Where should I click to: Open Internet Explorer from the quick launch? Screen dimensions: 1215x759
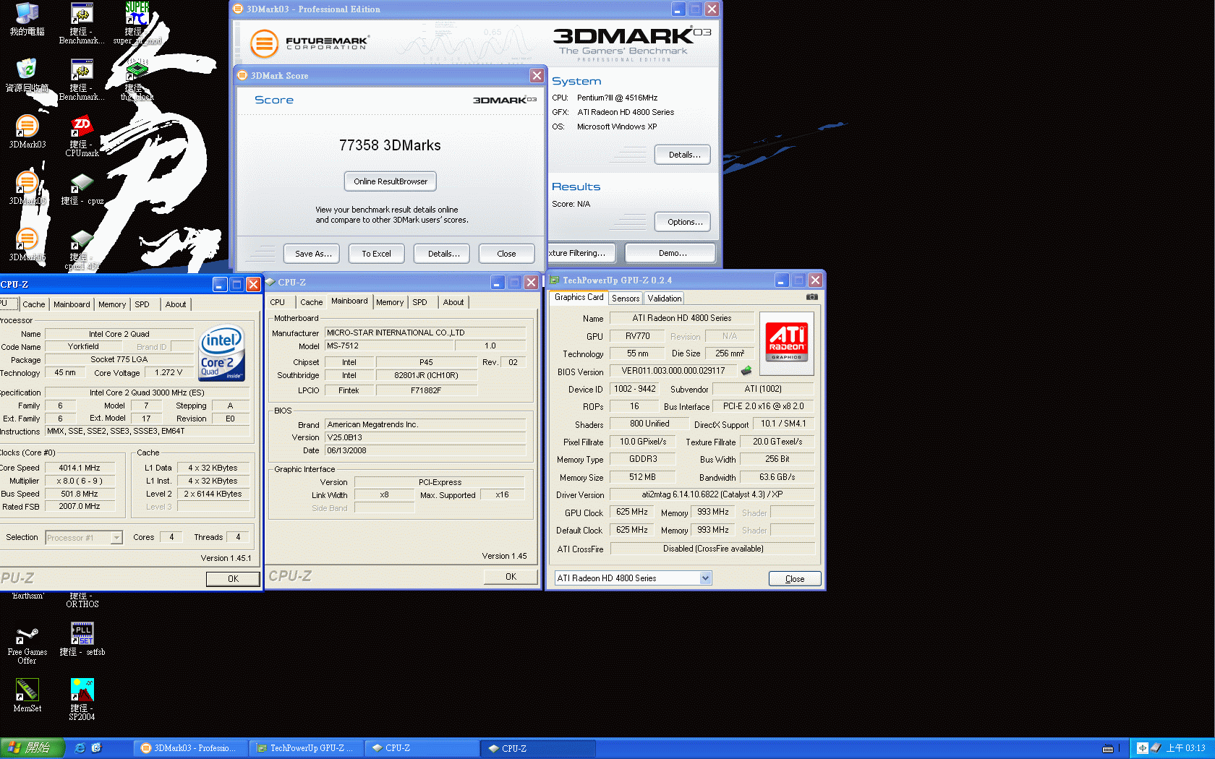[80, 748]
